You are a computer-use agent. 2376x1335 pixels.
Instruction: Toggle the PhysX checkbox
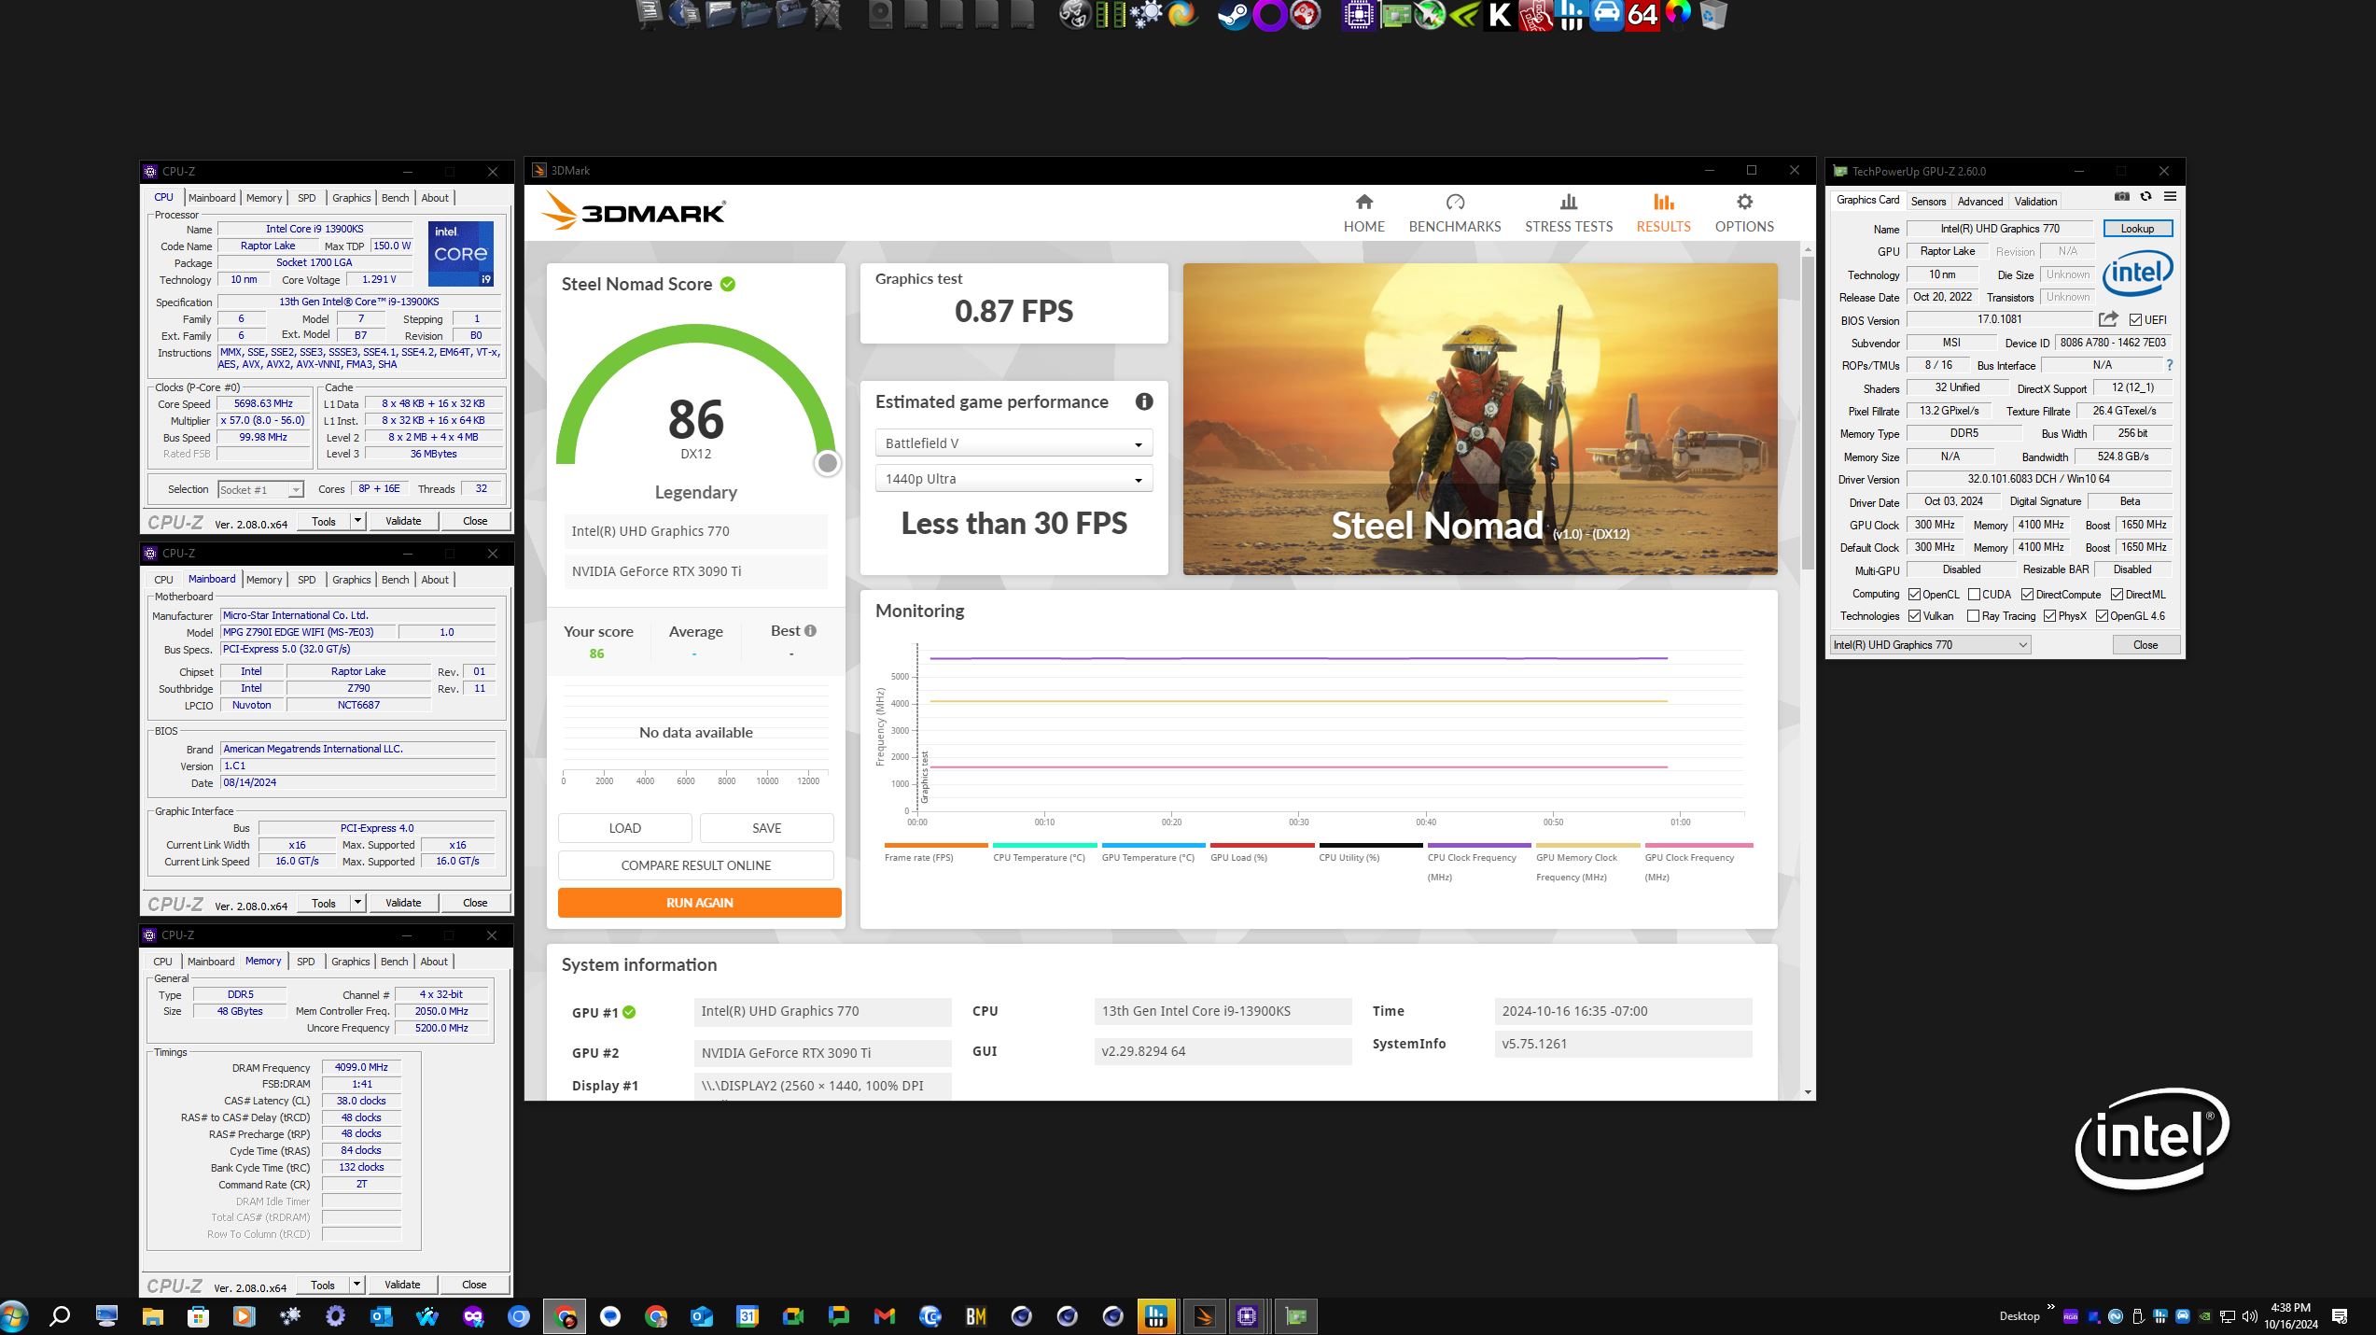coord(2049,615)
